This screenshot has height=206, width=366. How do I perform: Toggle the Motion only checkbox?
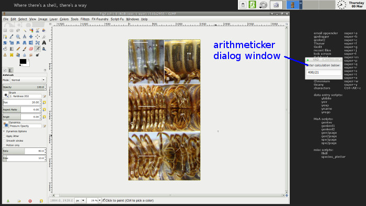[4, 145]
